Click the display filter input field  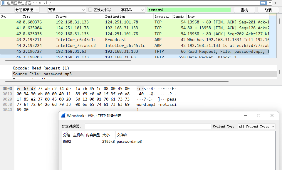click(117, 3)
